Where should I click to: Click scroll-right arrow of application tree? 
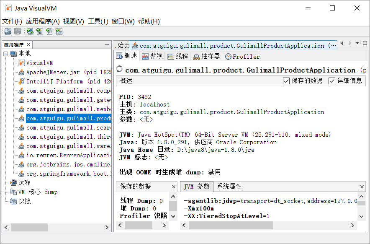[107, 228]
